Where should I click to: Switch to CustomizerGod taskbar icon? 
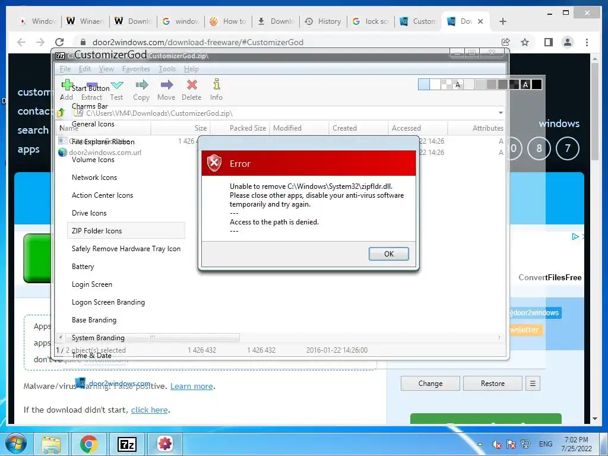(165, 444)
